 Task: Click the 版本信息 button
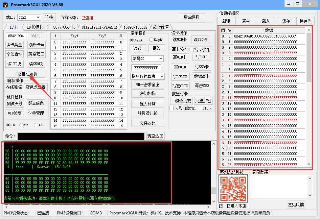pos(36,103)
